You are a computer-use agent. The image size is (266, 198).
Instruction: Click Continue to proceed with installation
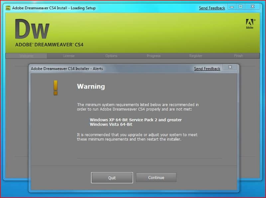click(156, 177)
